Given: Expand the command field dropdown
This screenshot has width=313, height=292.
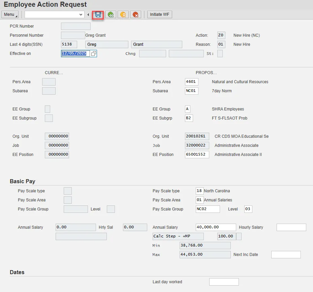Looking at the screenshot, I should (x=81, y=14).
